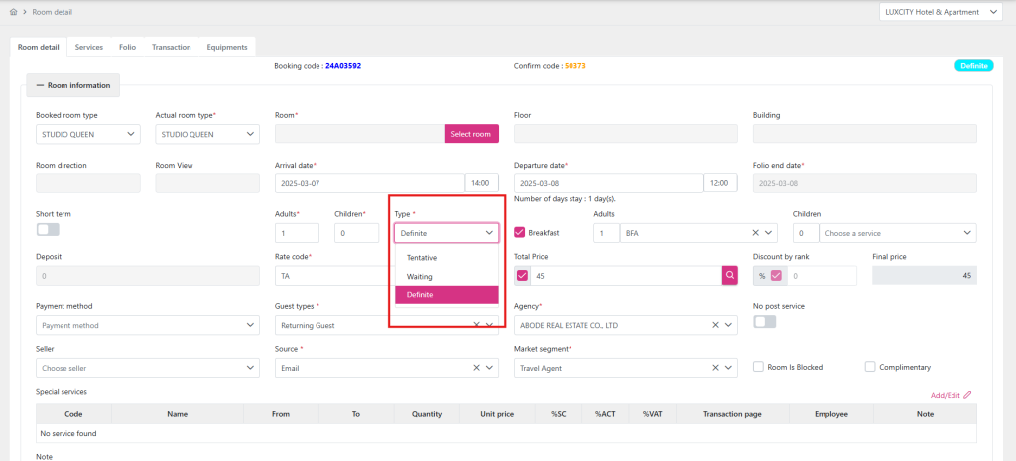
Task: Toggle the No post service switch
Action: (x=765, y=322)
